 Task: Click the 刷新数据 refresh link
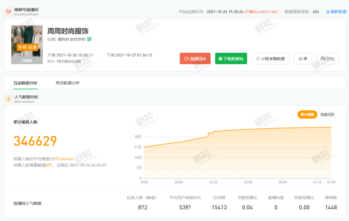(x=338, y=12)
